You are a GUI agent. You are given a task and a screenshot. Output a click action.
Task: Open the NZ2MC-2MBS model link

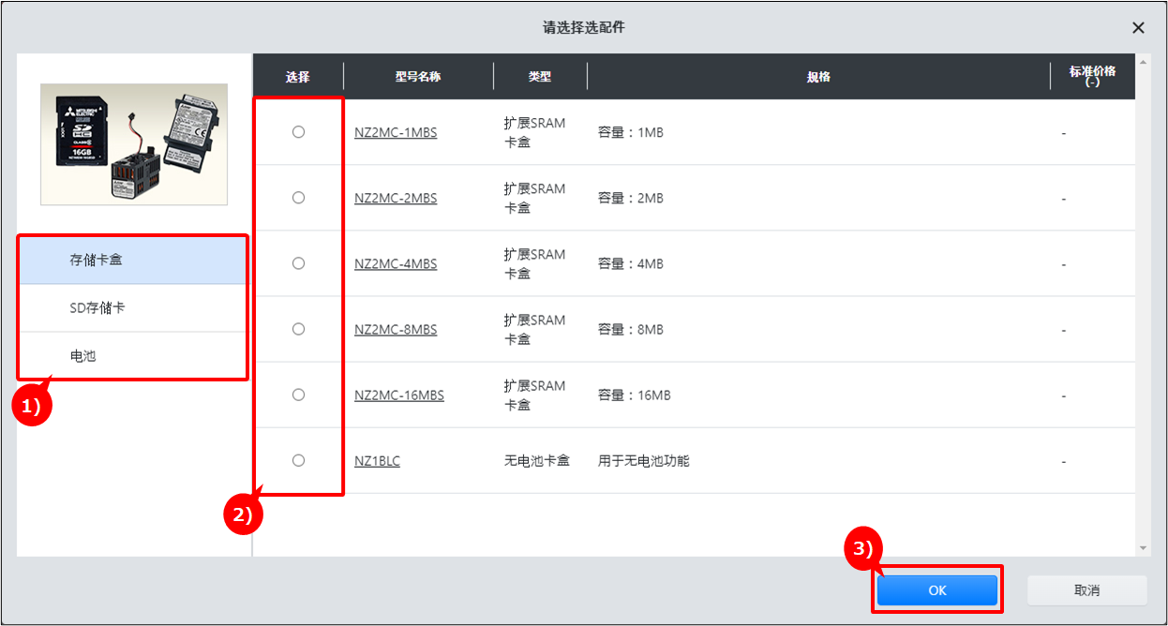395,199
